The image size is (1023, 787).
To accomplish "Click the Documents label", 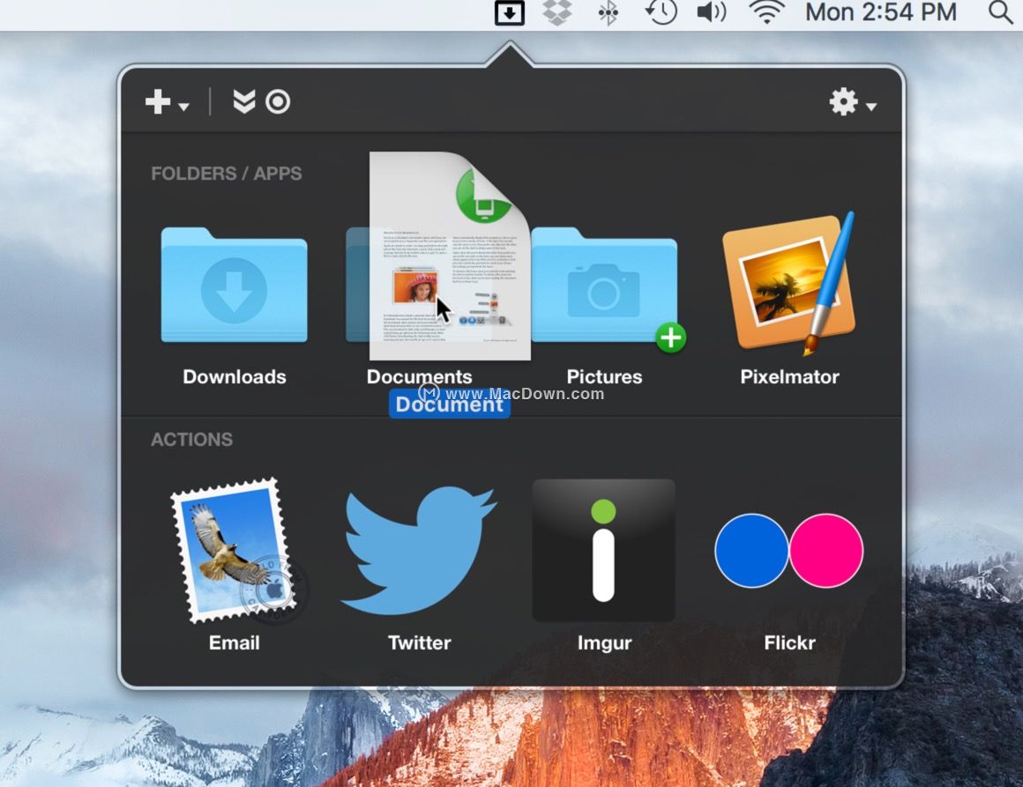I will [x=419, y=377].
